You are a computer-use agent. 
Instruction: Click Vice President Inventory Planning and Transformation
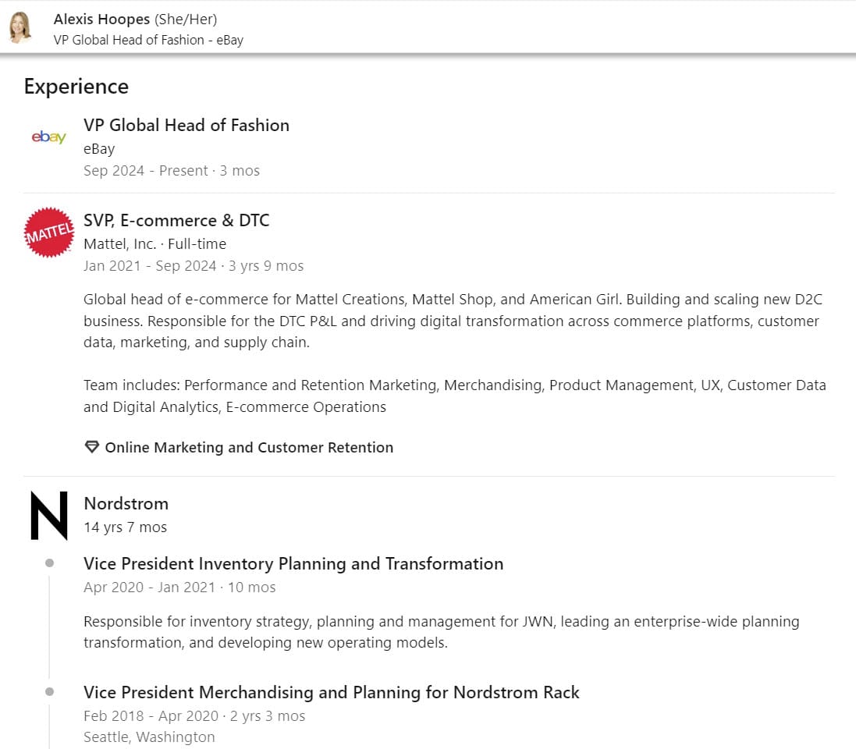[x=293, y=563]
